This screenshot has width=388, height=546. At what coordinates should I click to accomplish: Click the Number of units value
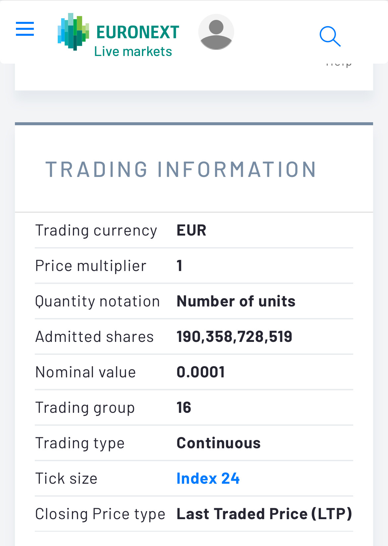point(236,301)
